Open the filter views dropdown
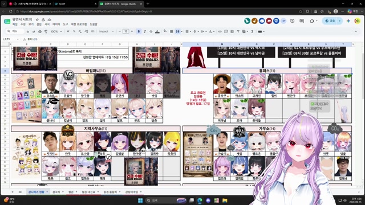The height and width of the screenshot is (205, 365). click(x=245, y=31)
